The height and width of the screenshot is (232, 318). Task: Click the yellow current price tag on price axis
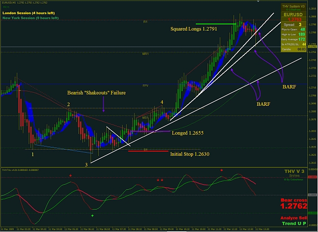312,47
